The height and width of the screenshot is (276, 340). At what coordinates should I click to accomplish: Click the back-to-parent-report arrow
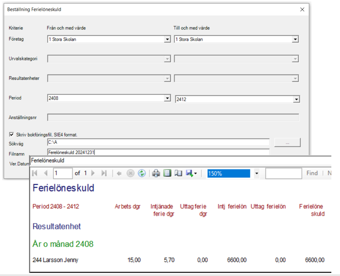click(x=119, y=173)
